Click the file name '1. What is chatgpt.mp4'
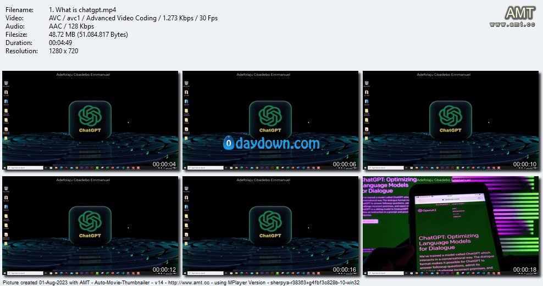The height and width of the screenshot is (286, 543). point(82,10)
